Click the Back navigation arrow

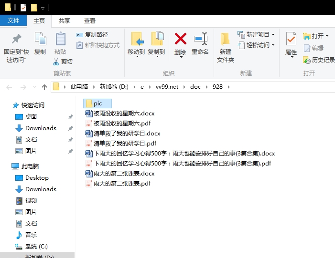tap(9, 87)
